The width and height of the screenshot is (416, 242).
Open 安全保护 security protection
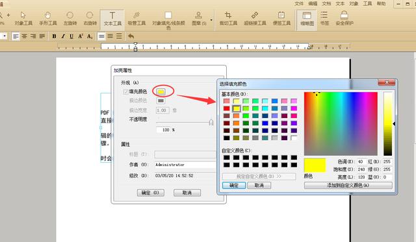point(344,19)
